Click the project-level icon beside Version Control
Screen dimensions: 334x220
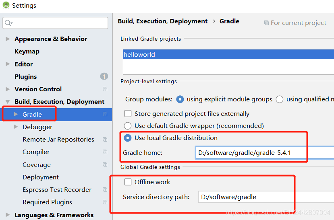105,89
